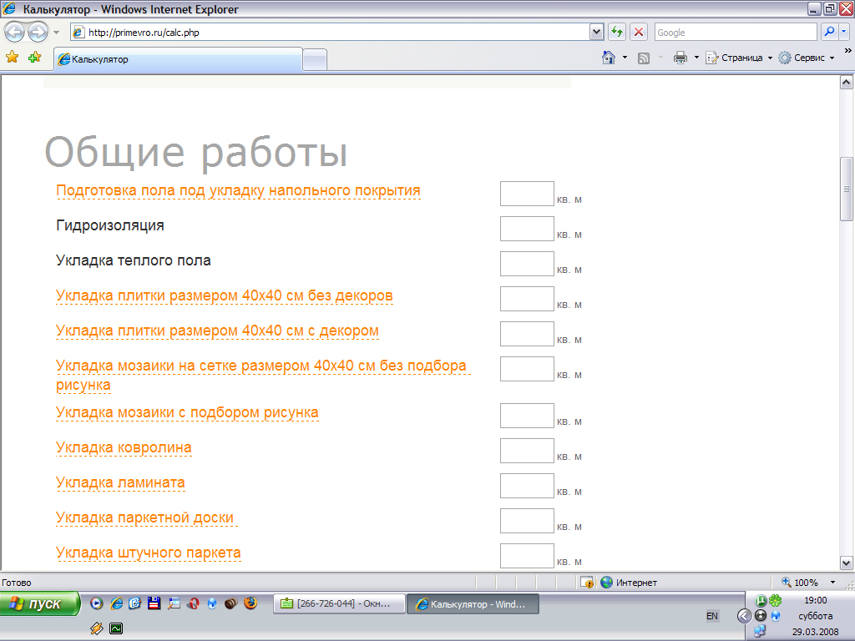Viewport: 855px width, 641px height.
Task: Launch Firefox from the quick launch bar
Action: click(x=250, y=603)
